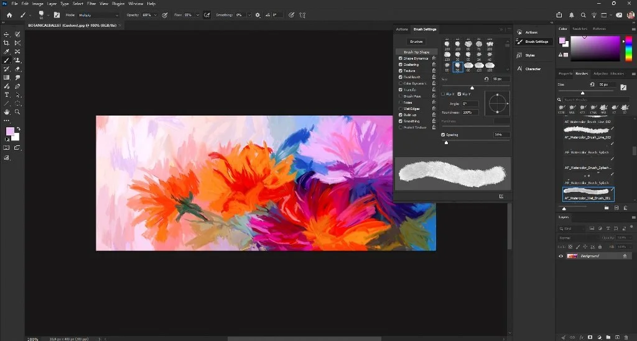Image resolution: width=637 pixels, height=341 pixels.
Task: Switch to the Actions tab
Action: point(402,29)
